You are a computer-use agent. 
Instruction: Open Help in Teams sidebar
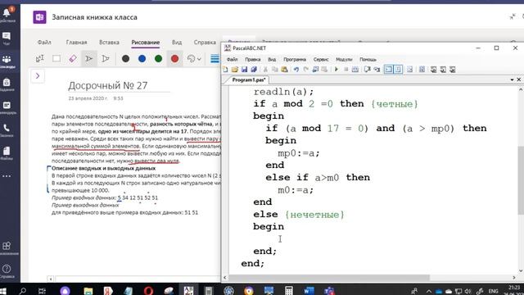coord(7,271)
